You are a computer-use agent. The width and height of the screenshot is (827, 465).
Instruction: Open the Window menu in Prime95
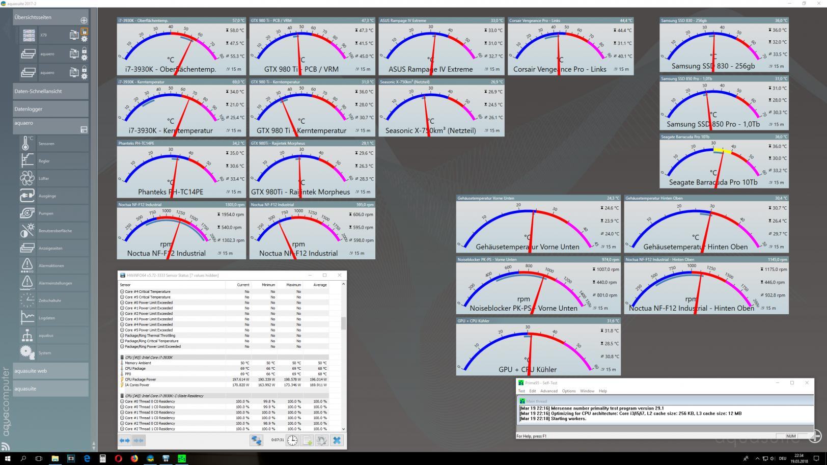point(587,391)
